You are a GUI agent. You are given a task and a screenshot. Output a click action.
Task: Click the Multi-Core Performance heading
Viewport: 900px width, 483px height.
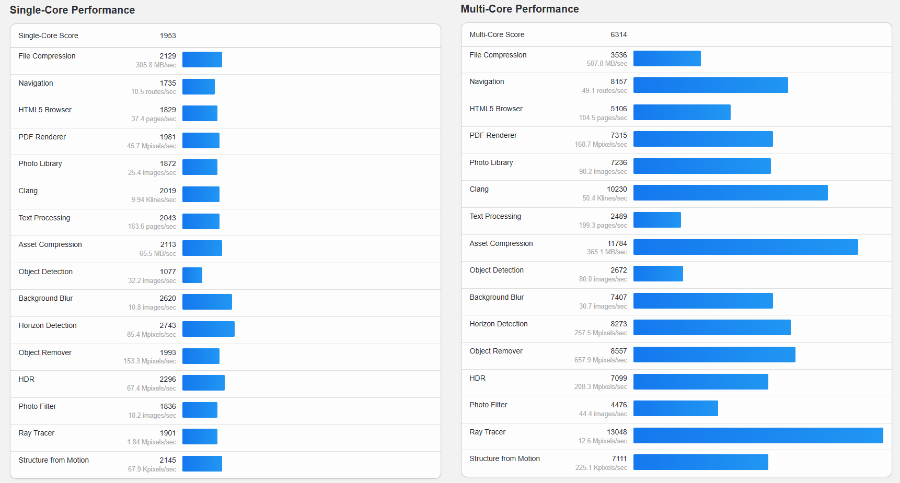coord(520,9)
